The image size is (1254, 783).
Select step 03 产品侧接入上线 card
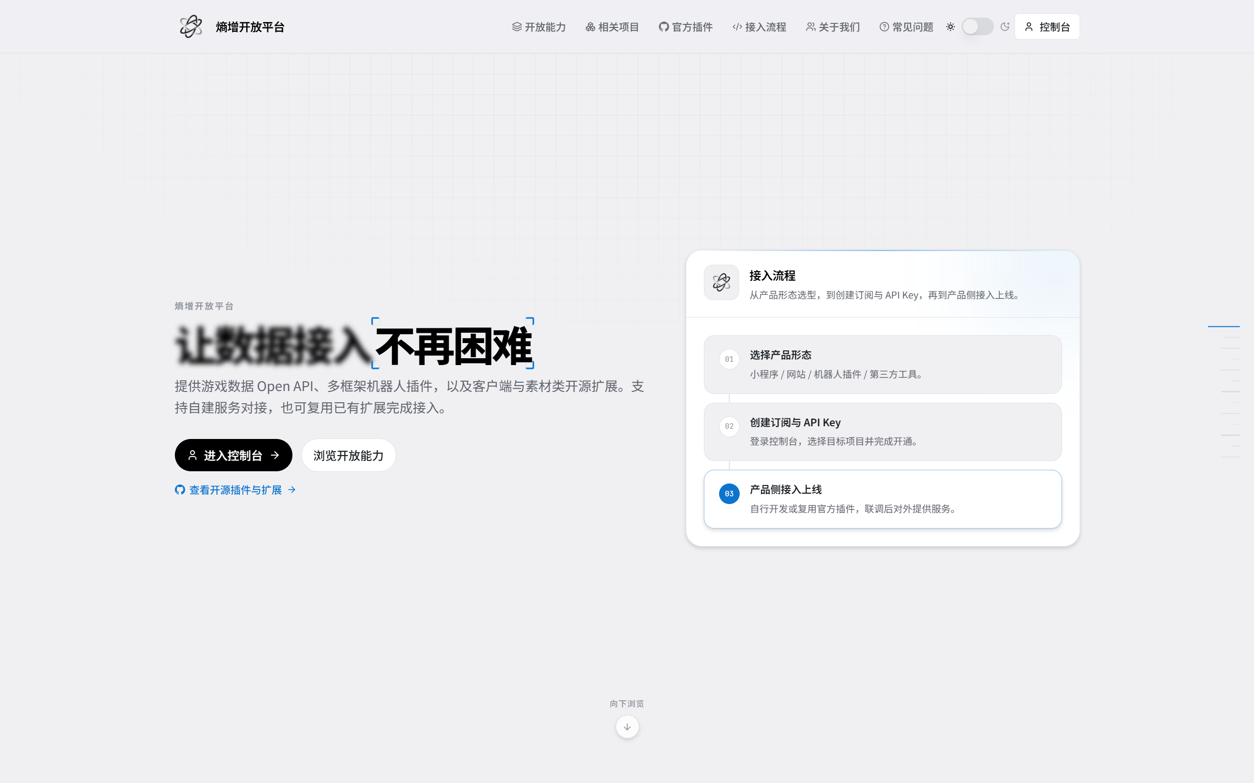point(883,499)
